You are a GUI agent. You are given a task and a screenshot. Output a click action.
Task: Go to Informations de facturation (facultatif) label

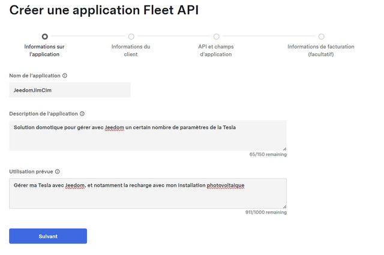pos(321,50)
